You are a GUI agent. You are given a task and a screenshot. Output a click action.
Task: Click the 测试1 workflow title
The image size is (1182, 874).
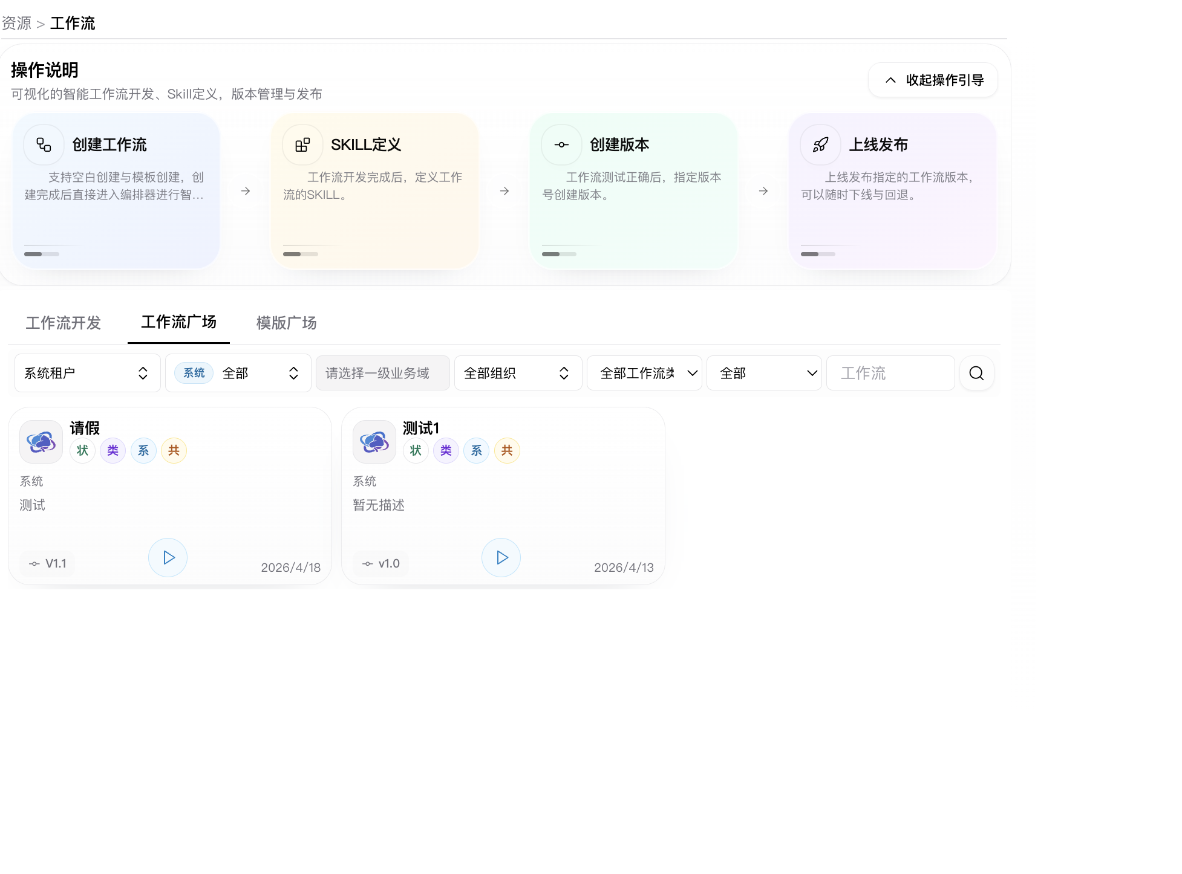(421, 428)
